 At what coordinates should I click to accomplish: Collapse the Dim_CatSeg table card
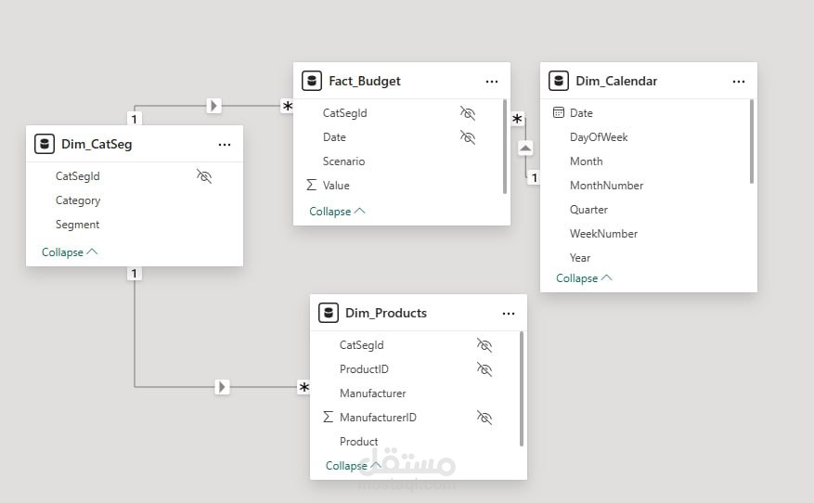(x=70, y=251)
